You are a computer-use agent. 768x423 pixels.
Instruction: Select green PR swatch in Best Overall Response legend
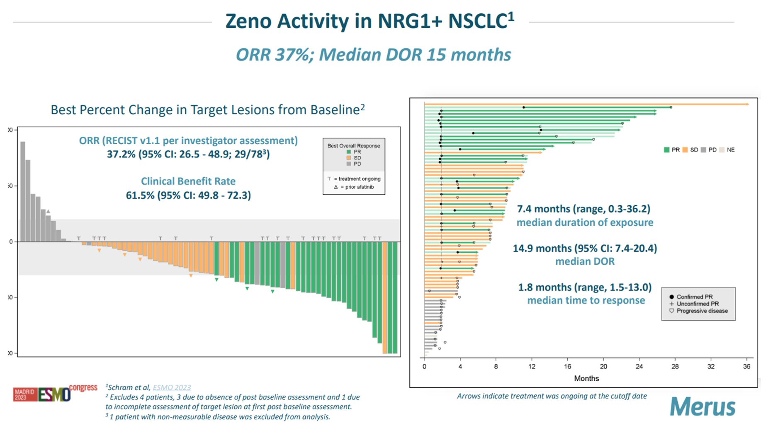(349, 152)
